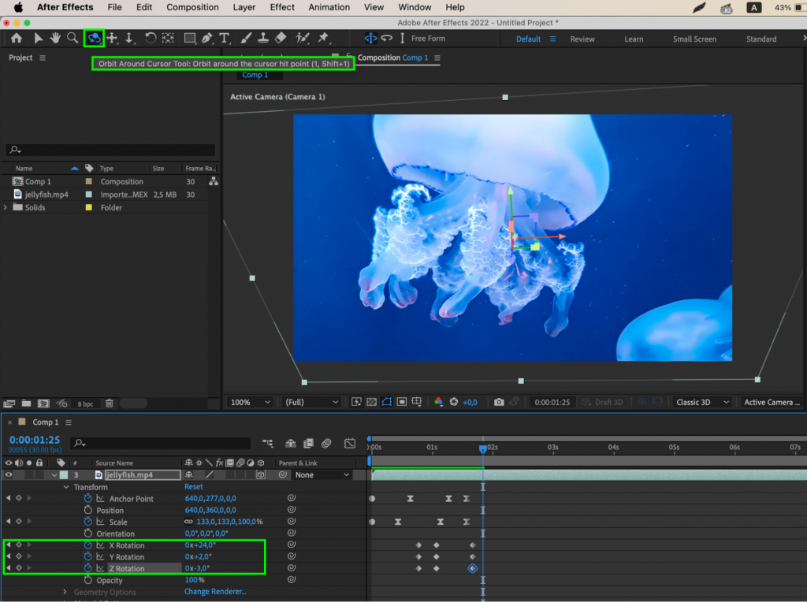
Task: Open the Parent & Link None dropdown
Action: click(x=323, y=474)
